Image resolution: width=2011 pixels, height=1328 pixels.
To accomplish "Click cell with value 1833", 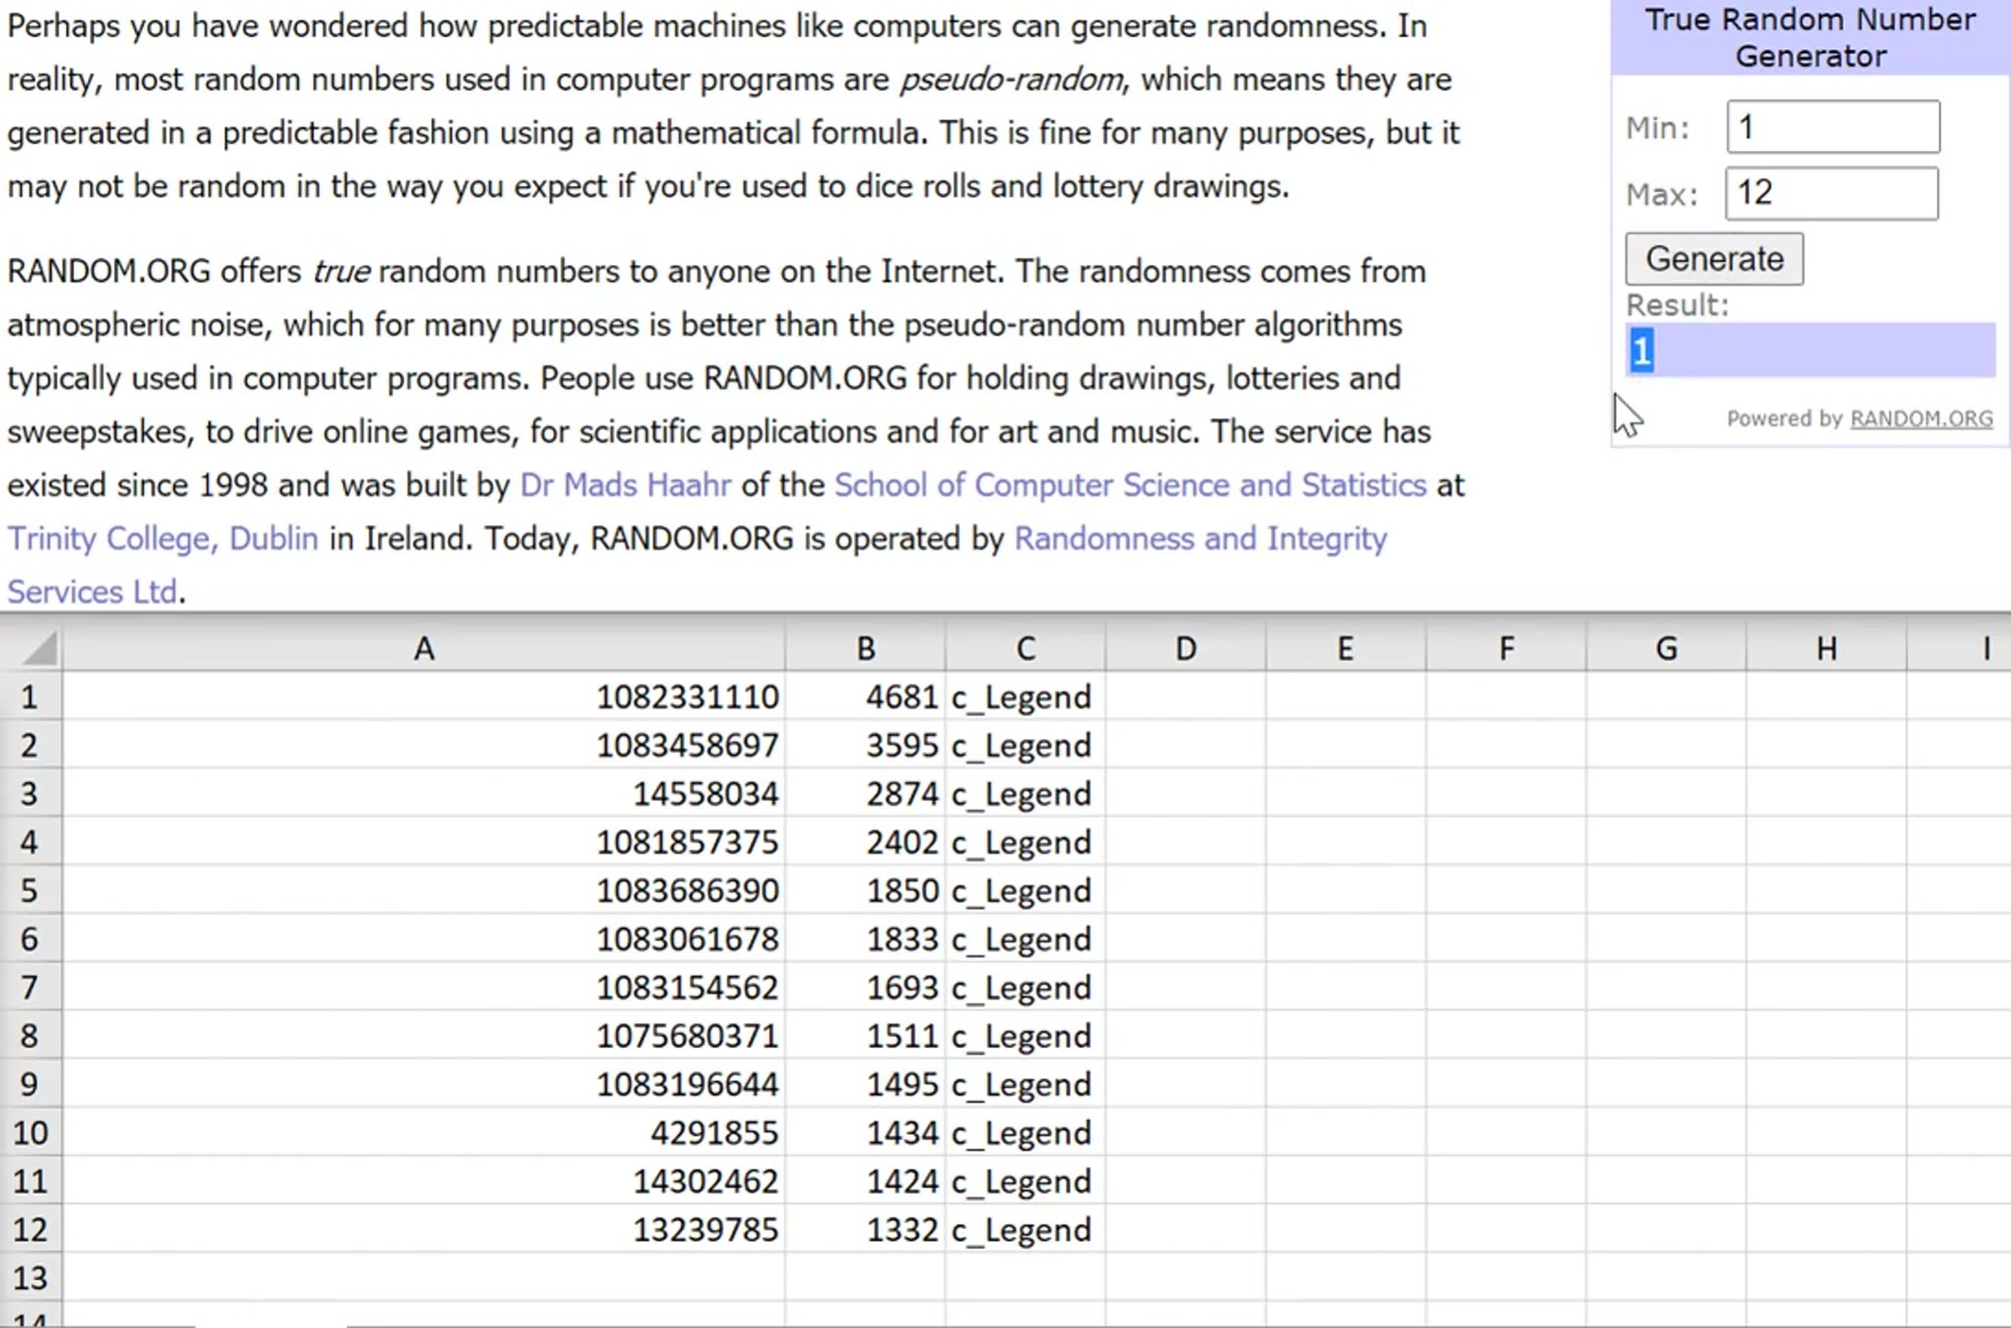I will 865,937.
